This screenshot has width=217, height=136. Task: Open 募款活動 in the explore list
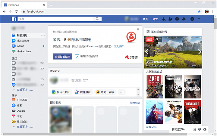[x=20, y=122]
